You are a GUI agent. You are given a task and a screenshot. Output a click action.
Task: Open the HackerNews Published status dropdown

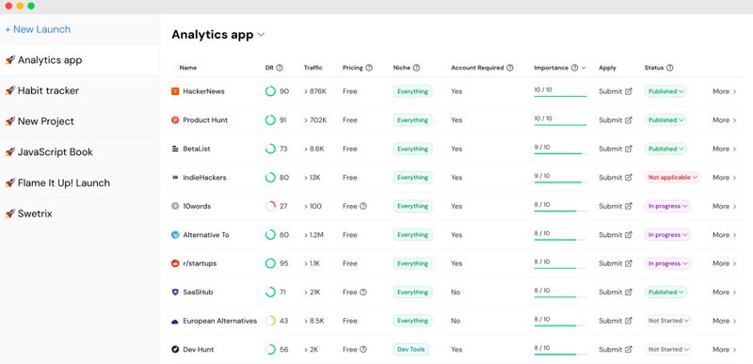click(665, 91)
